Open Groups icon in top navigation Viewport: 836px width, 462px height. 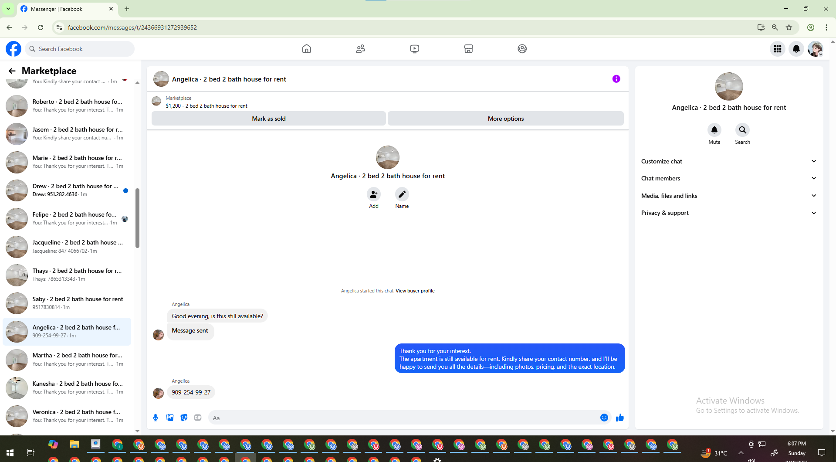(522, 49)
